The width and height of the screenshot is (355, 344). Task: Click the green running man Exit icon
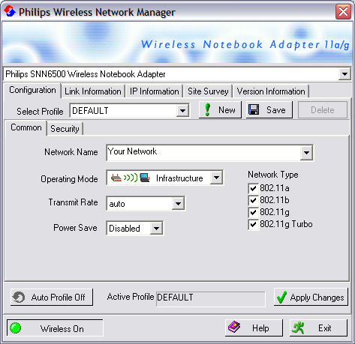pyautogui.click(x=298, y=328)
